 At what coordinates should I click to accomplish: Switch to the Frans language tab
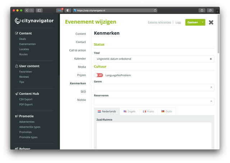tap(148, 111)
